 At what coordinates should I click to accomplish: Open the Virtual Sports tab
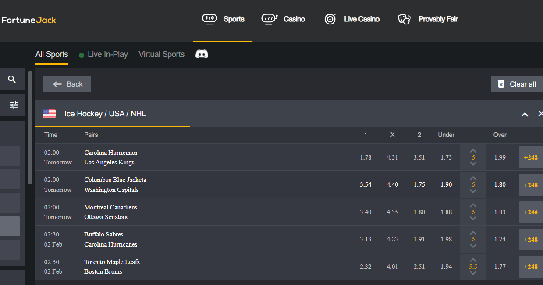(x=162, y=54)
